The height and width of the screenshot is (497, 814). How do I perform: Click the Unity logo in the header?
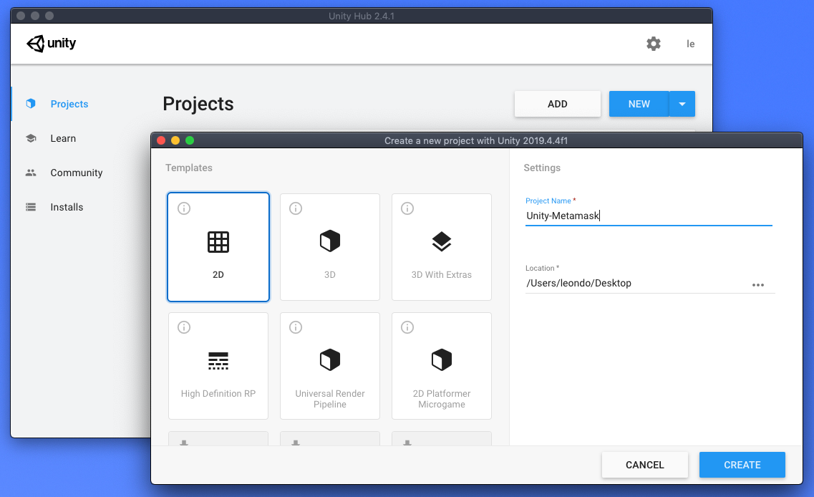51,44
